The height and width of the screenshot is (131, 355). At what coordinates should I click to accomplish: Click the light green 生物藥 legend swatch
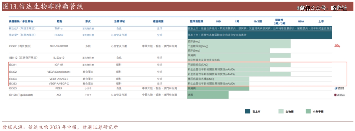click(281, 111)
